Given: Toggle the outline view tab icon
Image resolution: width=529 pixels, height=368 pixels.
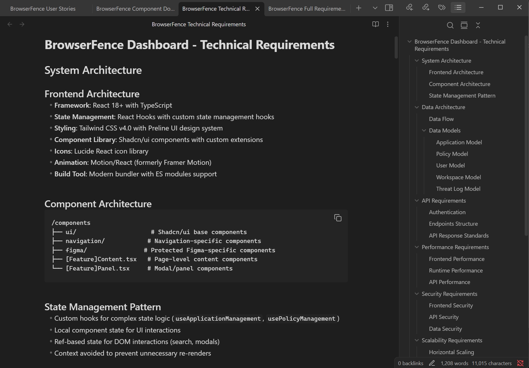Looking at the screenshot, I should [458, 8].
